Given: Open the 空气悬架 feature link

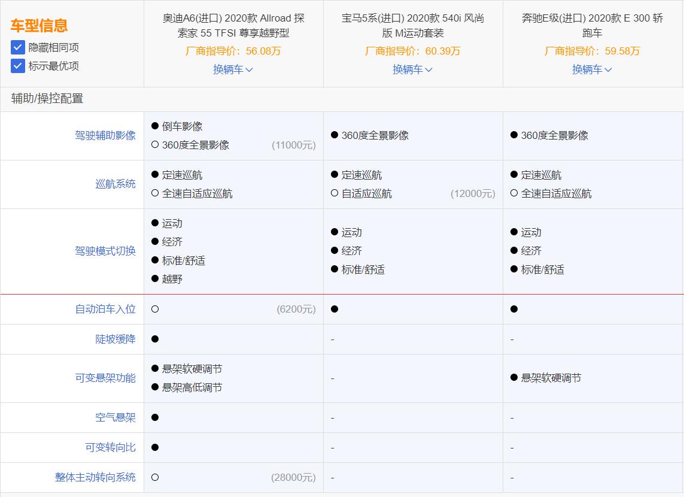Looking at the screenshot, I should pyautogui.click(x=117, y=417).
